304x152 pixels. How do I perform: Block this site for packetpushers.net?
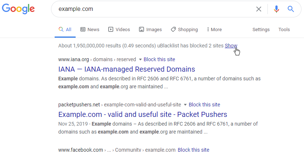tap(204, 105)
